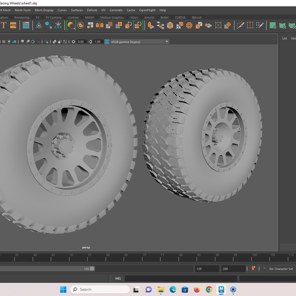Switch to the Bifrost shelf tab

197,18
